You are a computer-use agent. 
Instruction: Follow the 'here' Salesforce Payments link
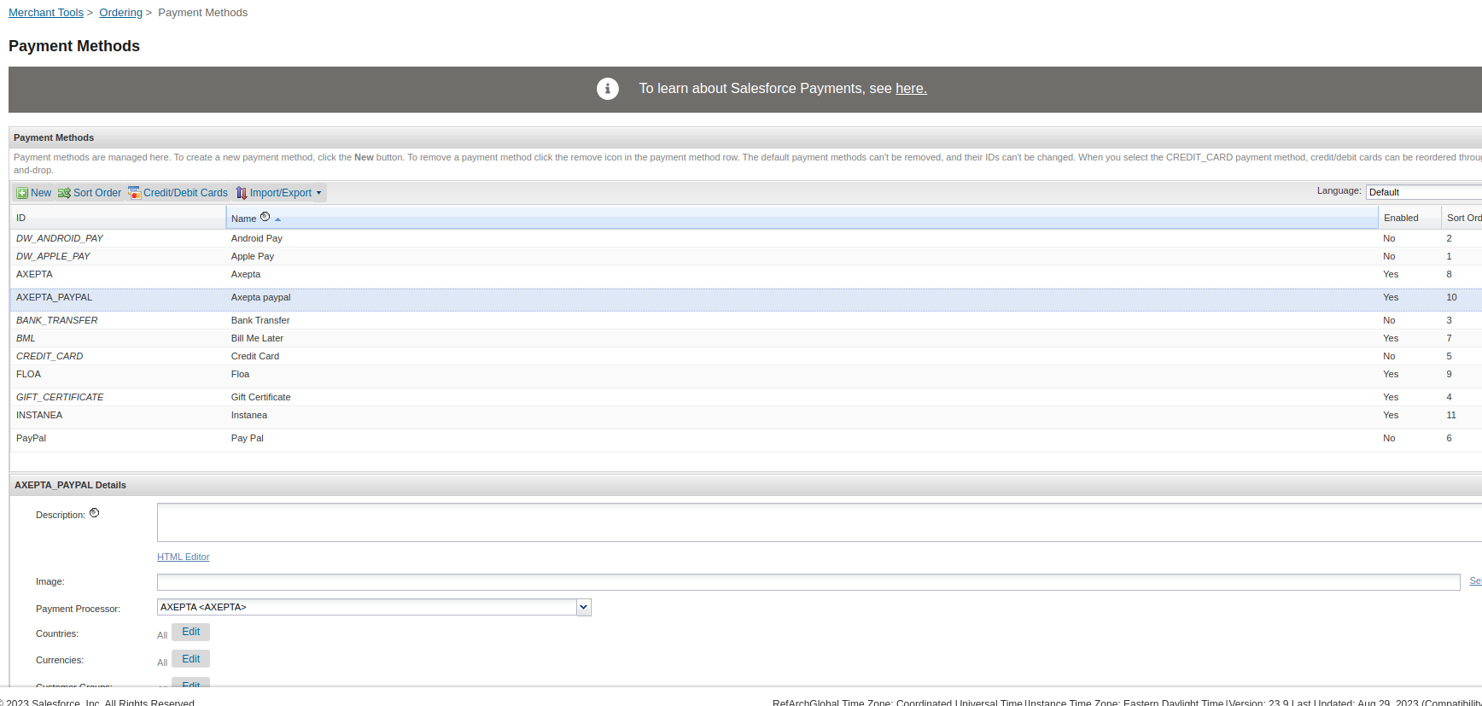tap(910, 89)
